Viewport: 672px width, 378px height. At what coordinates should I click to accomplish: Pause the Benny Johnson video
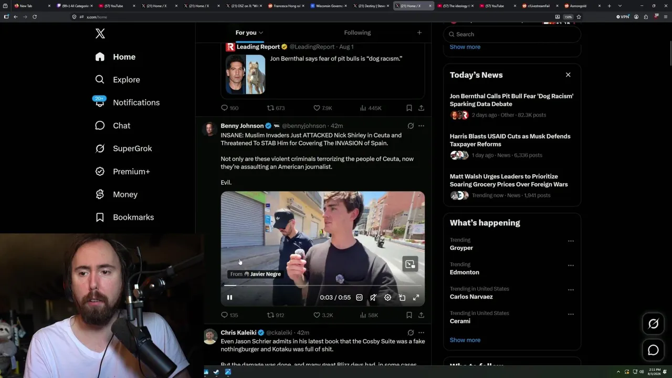click(x=229, y=298)
